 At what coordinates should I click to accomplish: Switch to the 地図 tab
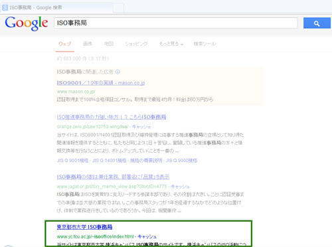pyautogui.click(x=109, y=44)
